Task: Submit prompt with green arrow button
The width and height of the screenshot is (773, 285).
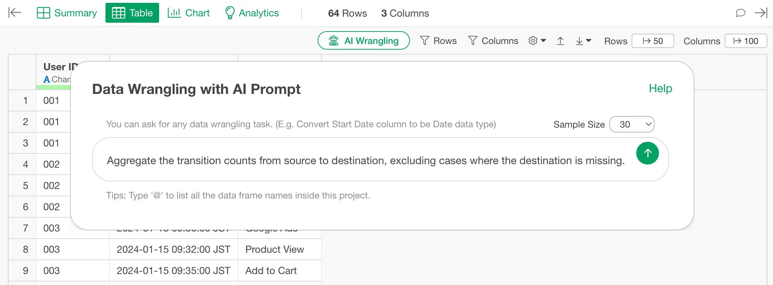Action: point(647,153)
